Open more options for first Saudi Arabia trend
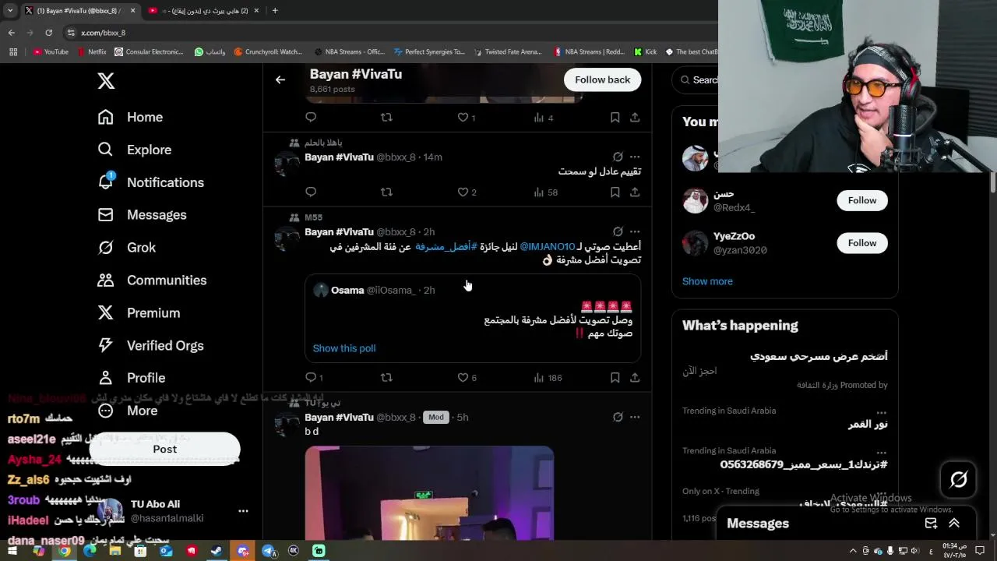 (881, 412)
